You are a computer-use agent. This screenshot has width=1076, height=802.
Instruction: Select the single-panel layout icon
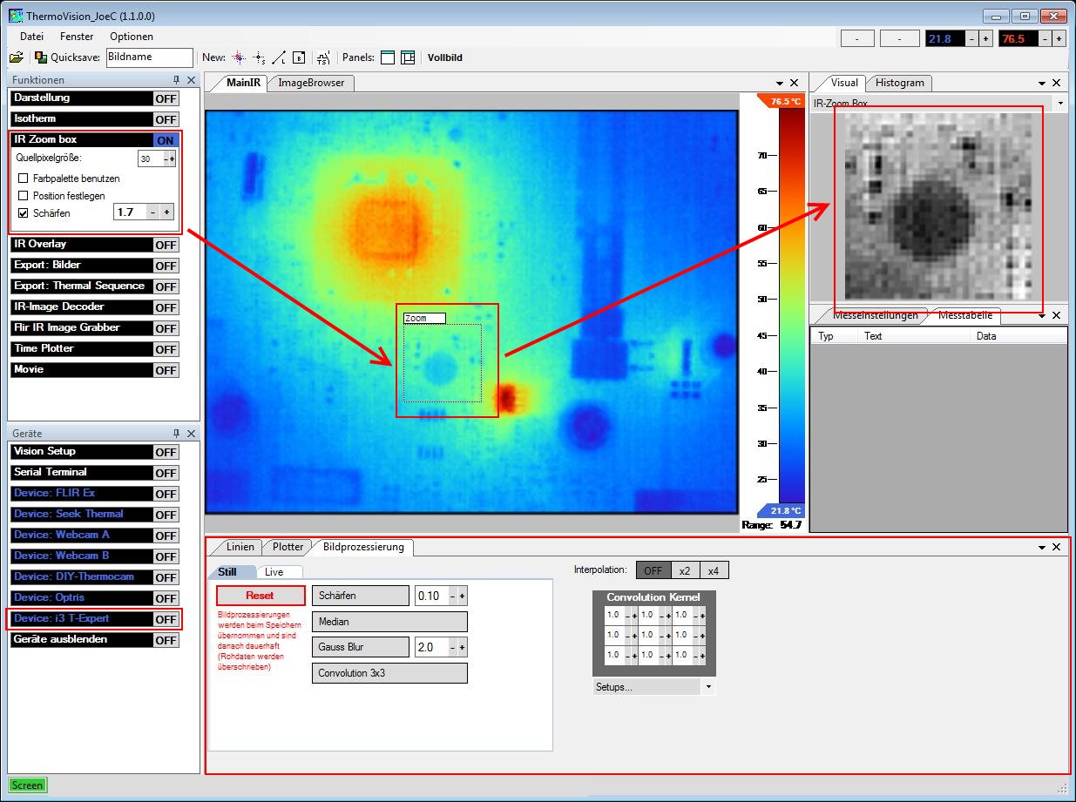click(387, 57)
